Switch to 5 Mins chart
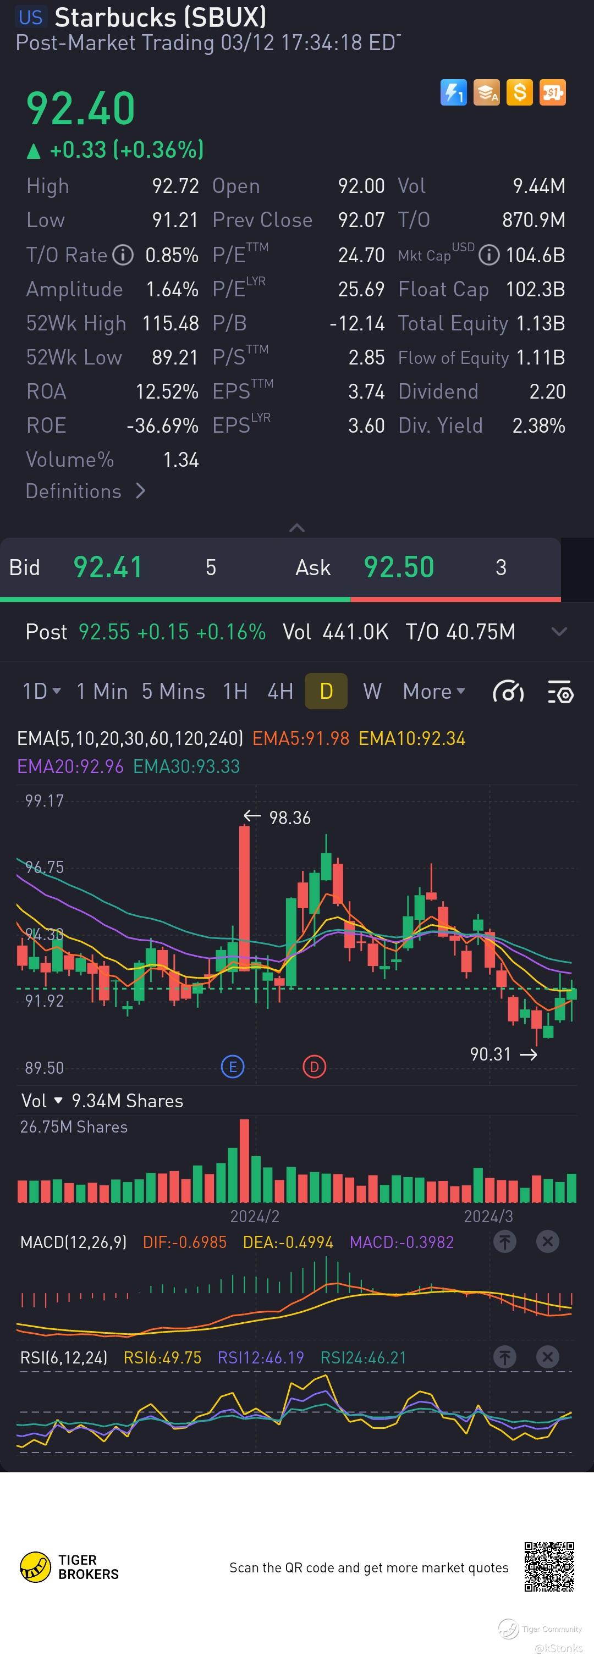This screenshot has height=1662, width=594. 173,692
